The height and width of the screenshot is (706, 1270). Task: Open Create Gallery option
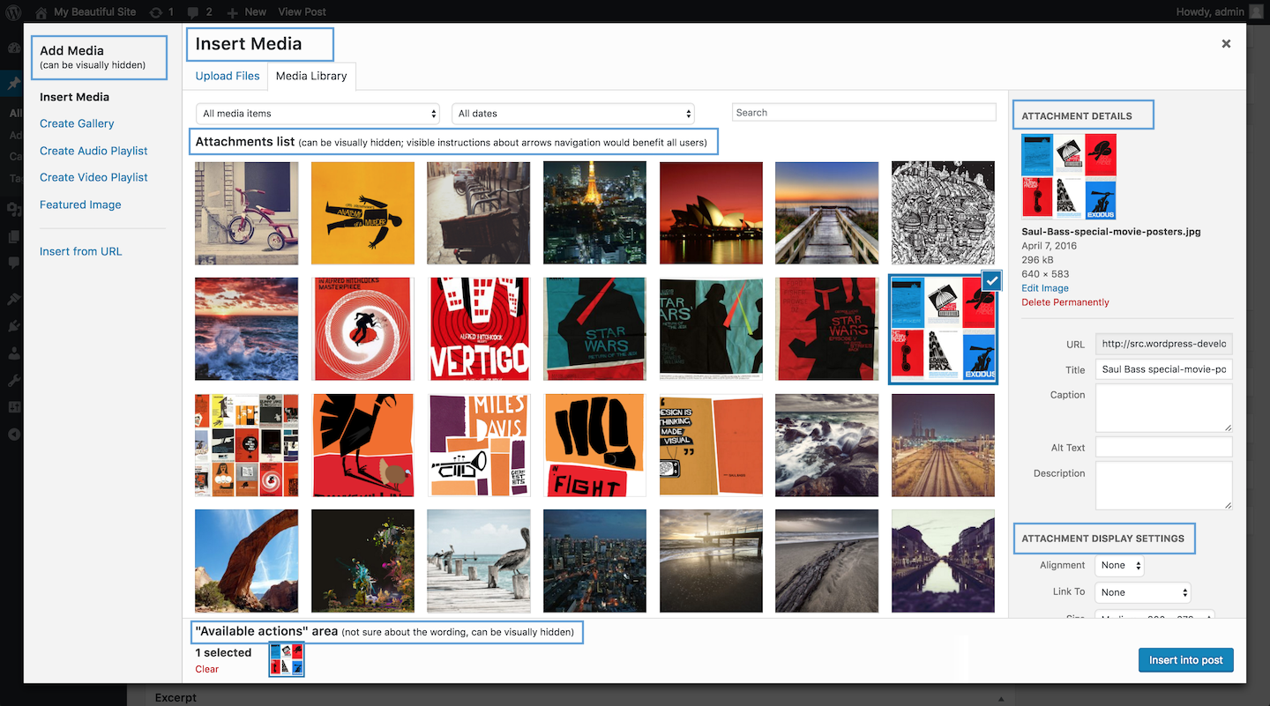[x=77, y=123]
